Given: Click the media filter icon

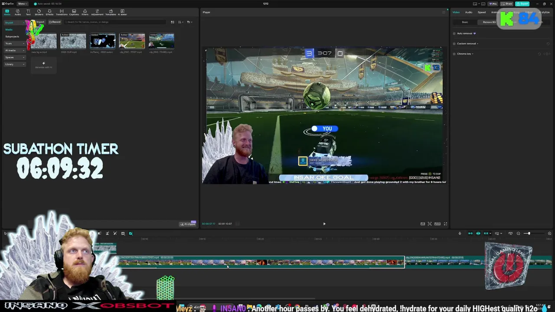Looking at the screenshot, I should click(172, 22).
